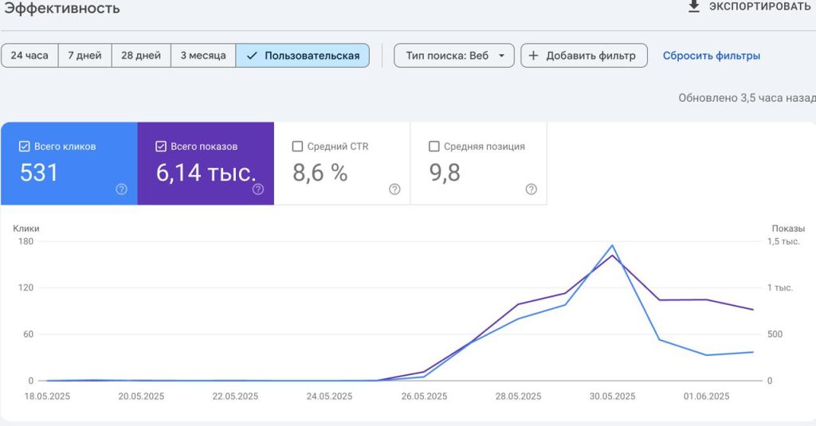
Task: Uncheck the Всего показов checkbox
Action: [161, 147]
